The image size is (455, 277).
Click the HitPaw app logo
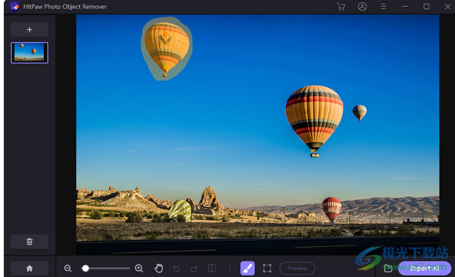[x=14, y=6]
